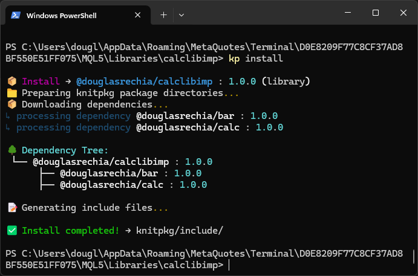Click the folder emoji beside Preparing knitpkg
The height and width of the screenshot is (276, 418).
11,93
